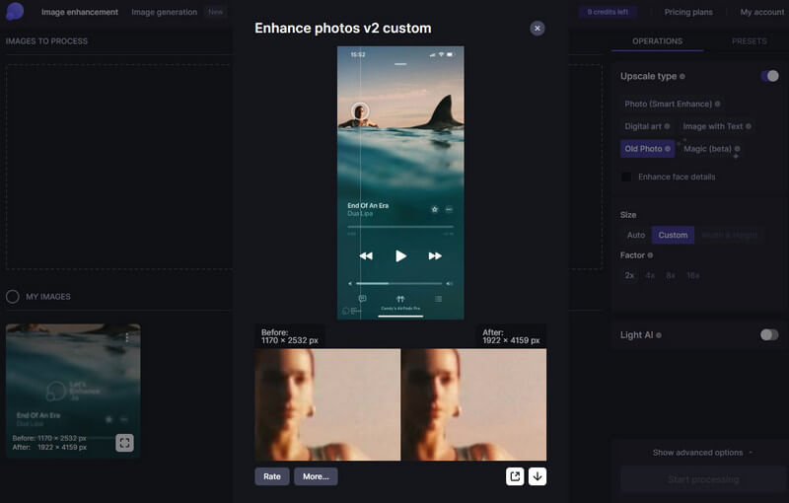
Task: Click the Let's Enhance logo icon
Action: coord(14,12)
